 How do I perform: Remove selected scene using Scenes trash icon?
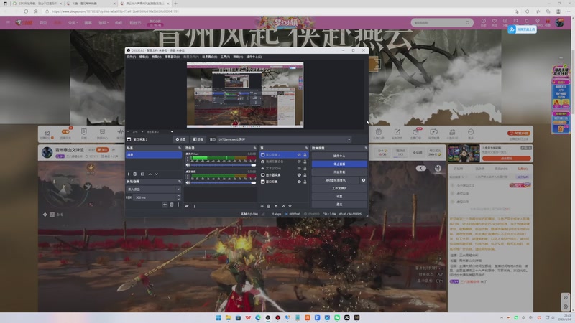[135, 174]
